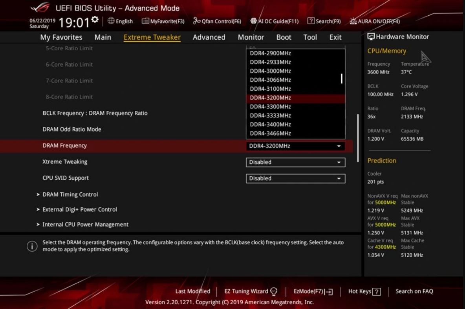The width and height of the screenshot is (465, 309).
Task: Click the 65536 MB capacity value
Action: point(412,139)
